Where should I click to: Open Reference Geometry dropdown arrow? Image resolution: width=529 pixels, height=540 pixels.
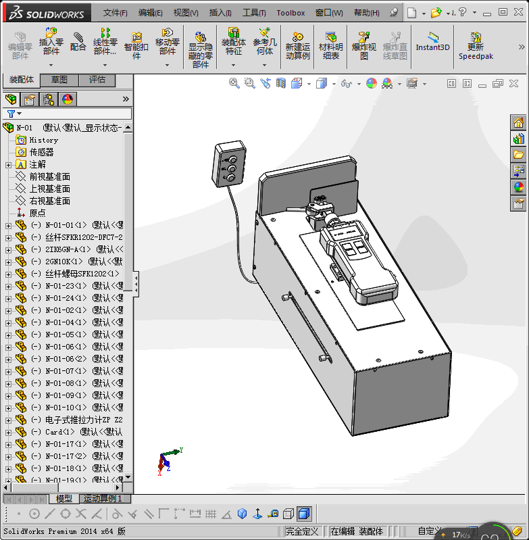tap(264, 65)
